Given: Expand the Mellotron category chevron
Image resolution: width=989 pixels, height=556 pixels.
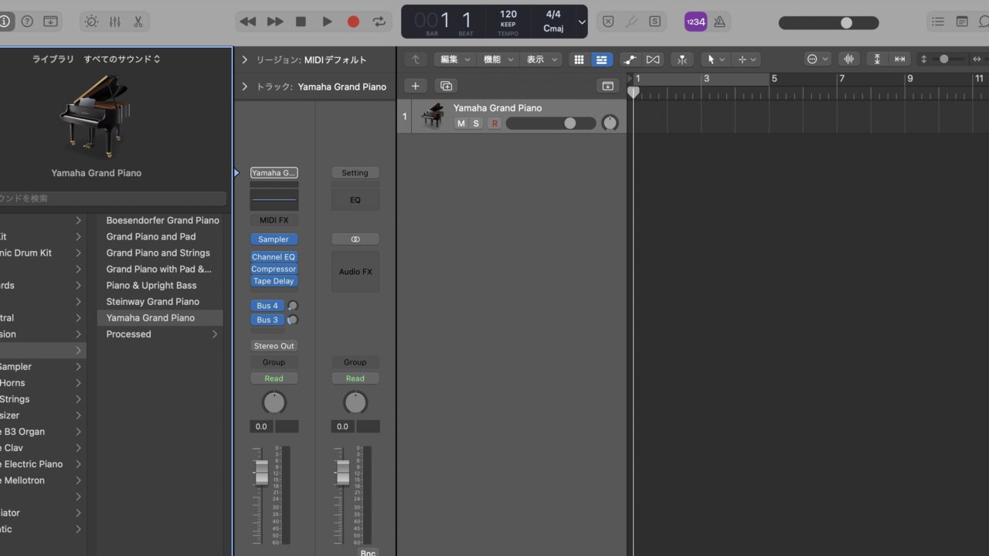Looking at the screenshot, I should [78, 480].
